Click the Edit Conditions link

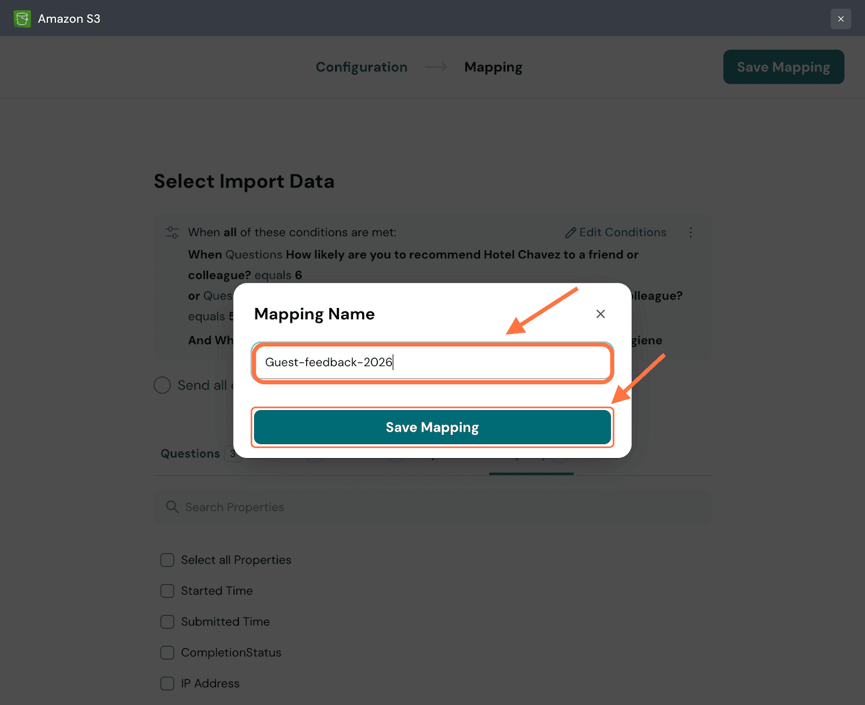click(x=622, y=232)
